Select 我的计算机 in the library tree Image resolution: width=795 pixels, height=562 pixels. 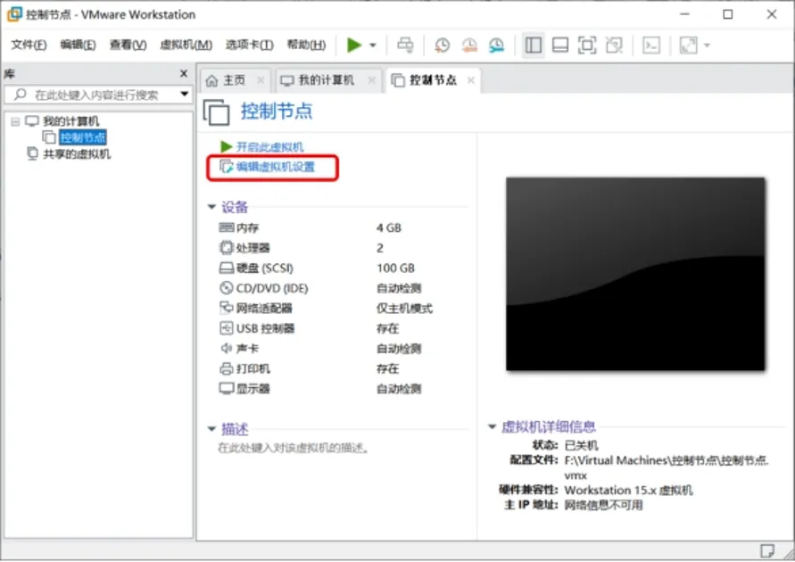pyautogui.click(x=71, y=121)
